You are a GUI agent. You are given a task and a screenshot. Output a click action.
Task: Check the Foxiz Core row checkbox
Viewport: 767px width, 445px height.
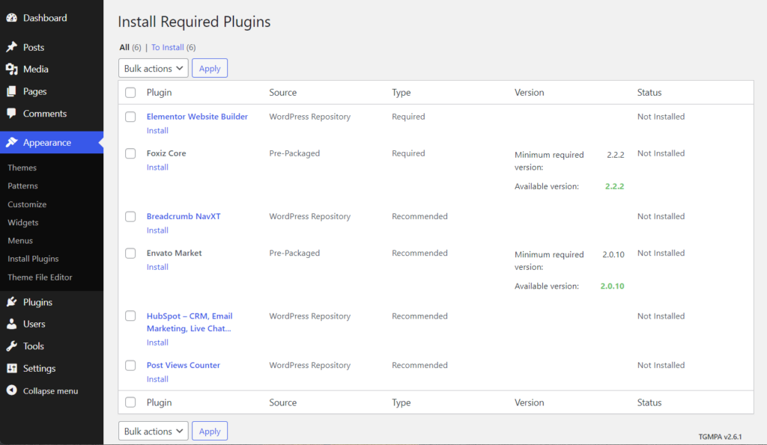[130, 153]
